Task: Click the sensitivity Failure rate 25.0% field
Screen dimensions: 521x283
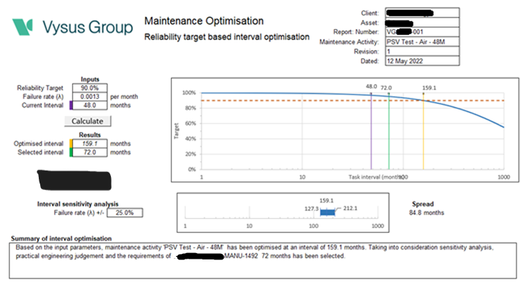Action: tap(126, 212)
